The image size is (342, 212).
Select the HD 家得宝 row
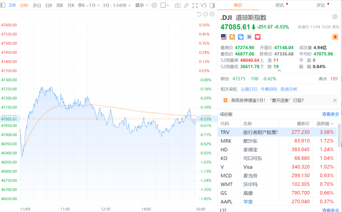tap(277, 149)
